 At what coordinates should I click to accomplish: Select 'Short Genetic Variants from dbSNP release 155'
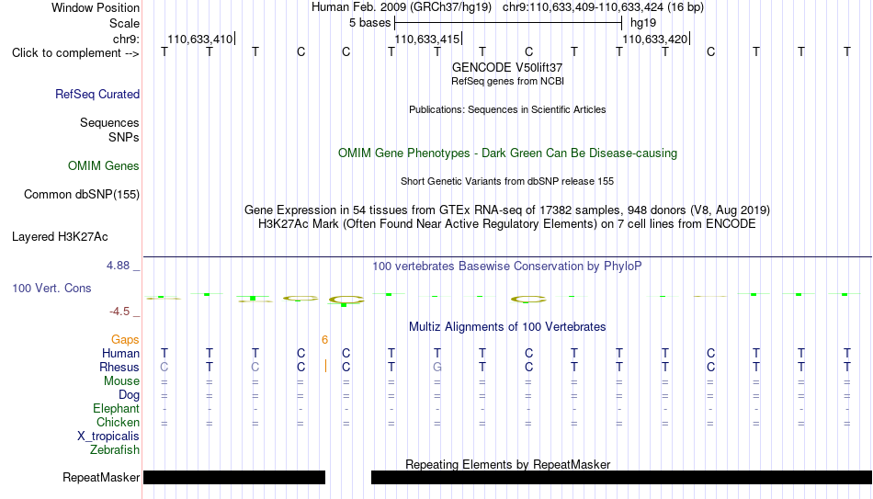507,182
